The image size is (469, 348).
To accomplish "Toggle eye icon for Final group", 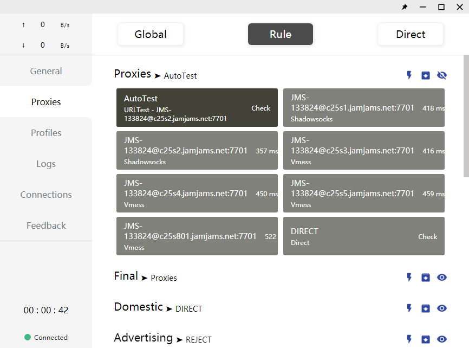I will [x=442, y=278].
